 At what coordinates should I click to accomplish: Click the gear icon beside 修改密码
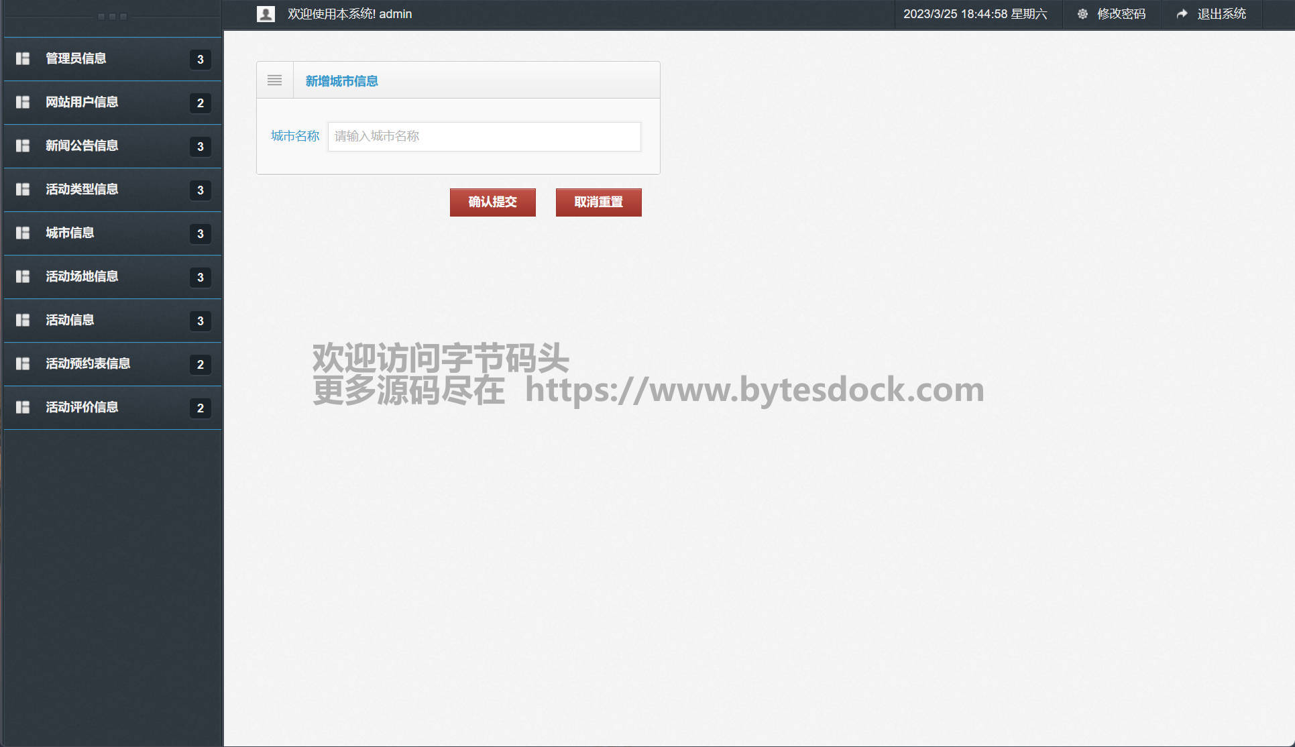[1082, 14]
